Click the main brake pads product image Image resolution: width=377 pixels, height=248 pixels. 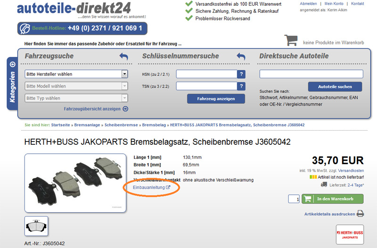click(75, 183)
